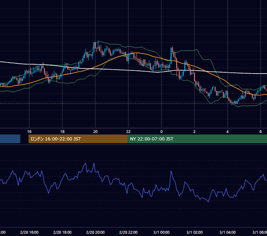Click the 22 hour label on price chart axis

pos(128,131)
